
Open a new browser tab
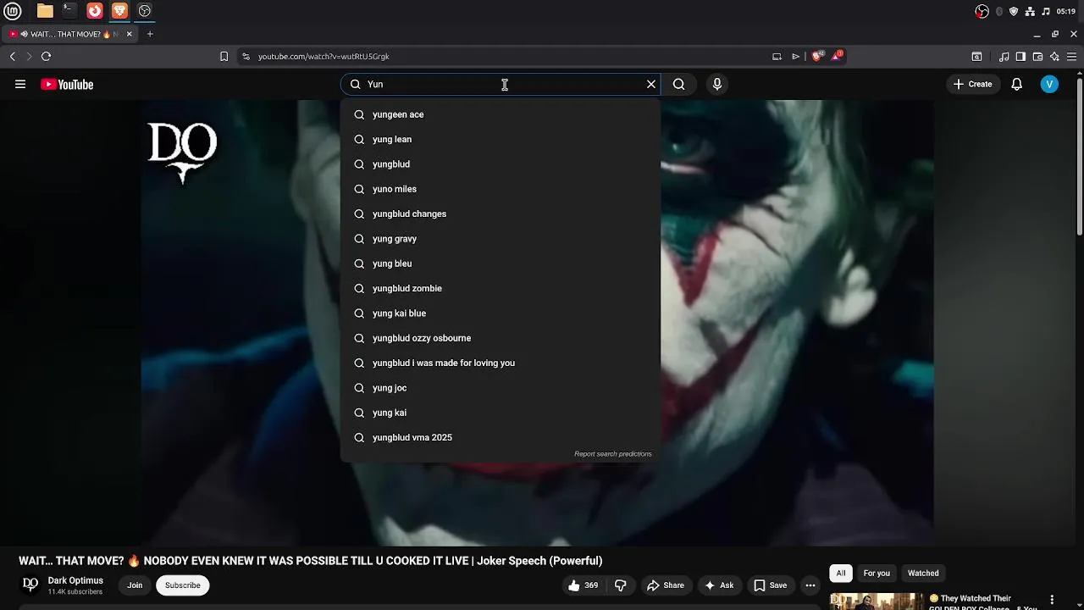[x=150, y=34]
